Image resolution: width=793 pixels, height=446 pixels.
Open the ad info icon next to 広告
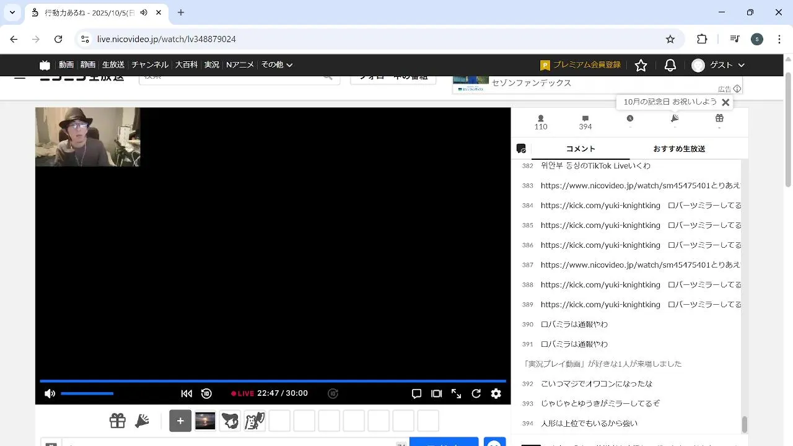point(737,89)
